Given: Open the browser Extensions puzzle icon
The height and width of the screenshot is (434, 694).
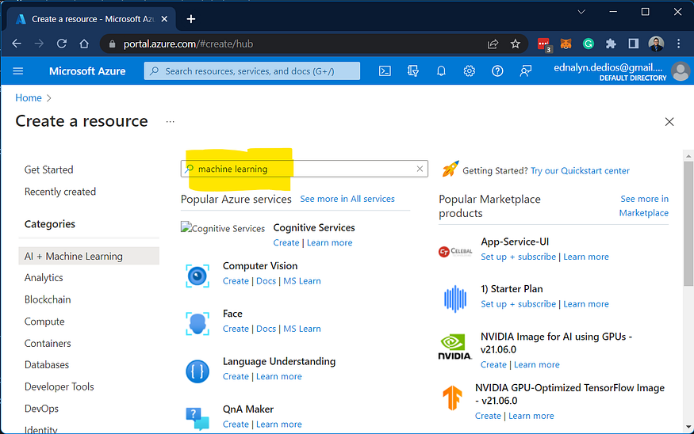Looking at the screenshot, I should (x=611, y=44).
